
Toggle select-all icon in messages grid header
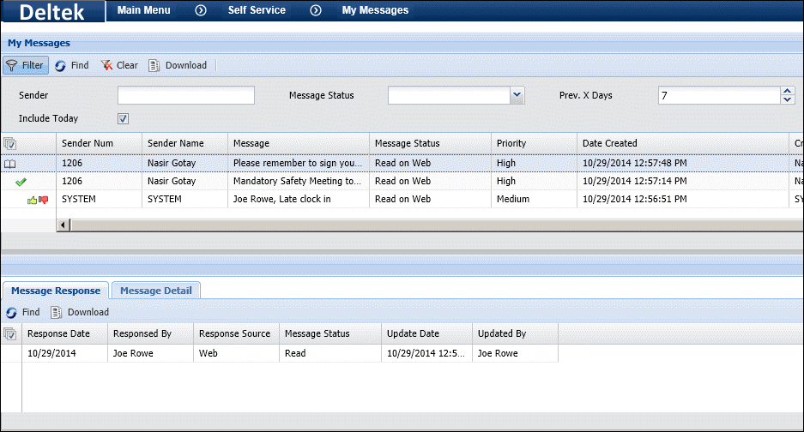tap(9, 143)
